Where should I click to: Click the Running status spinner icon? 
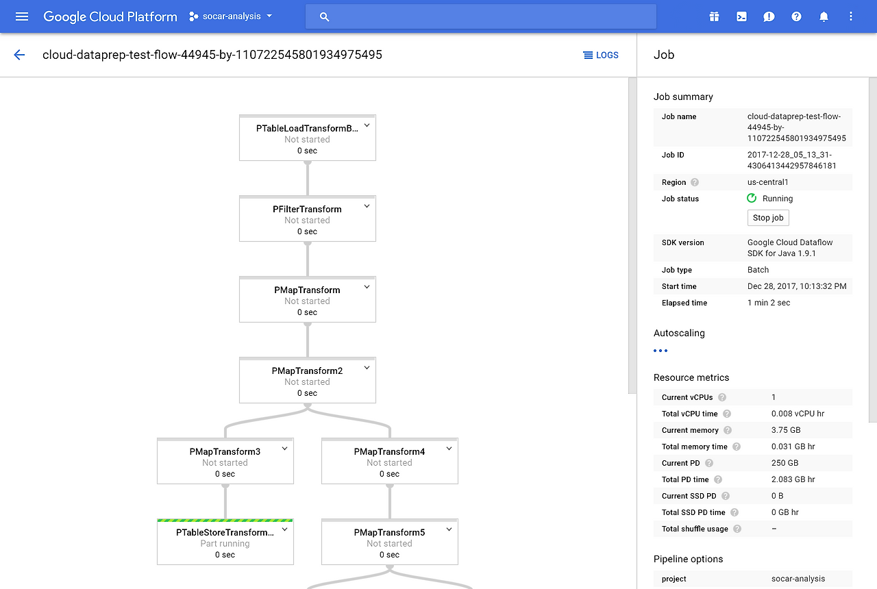pyautogui.click(x=752, y=198)
